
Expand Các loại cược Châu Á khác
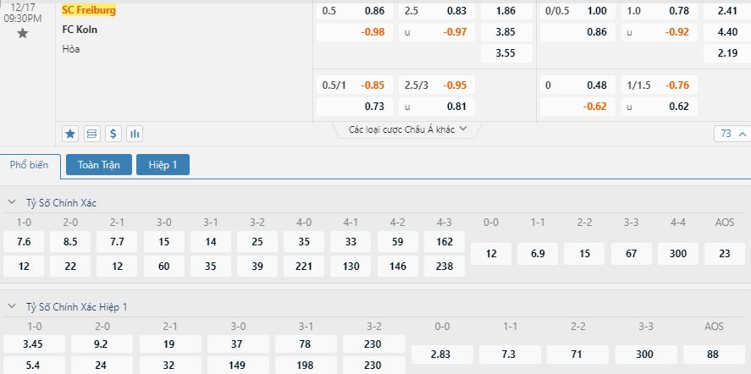coord(407,129)
